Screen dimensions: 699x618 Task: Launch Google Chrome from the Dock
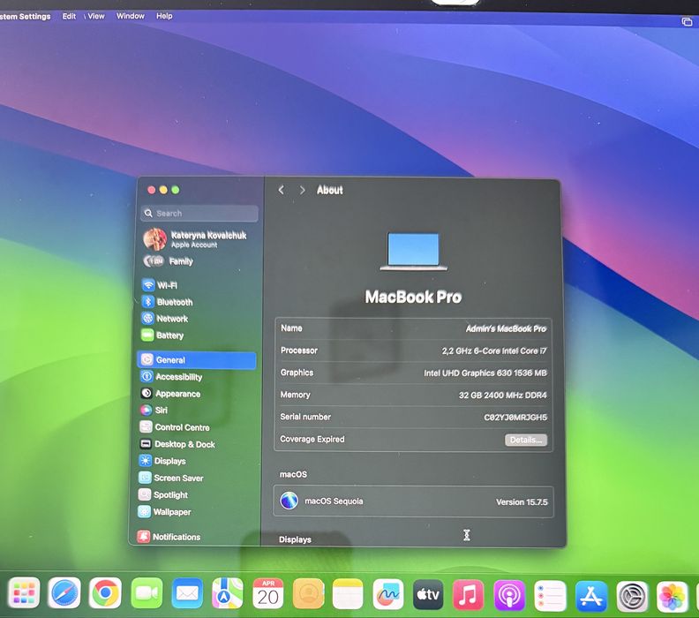tap(105, 593)
